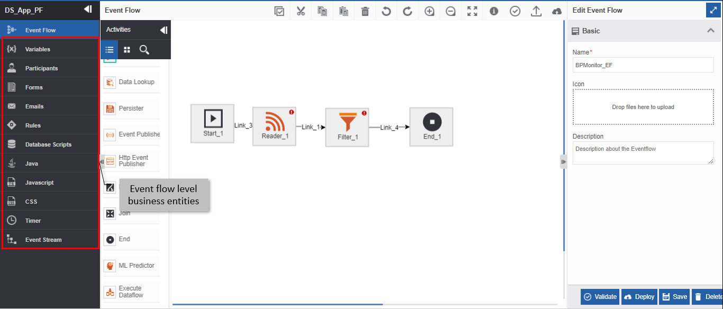Screen dimensions: 723x309
Task: Click the Validate button
Action: [x=600, y=297]
